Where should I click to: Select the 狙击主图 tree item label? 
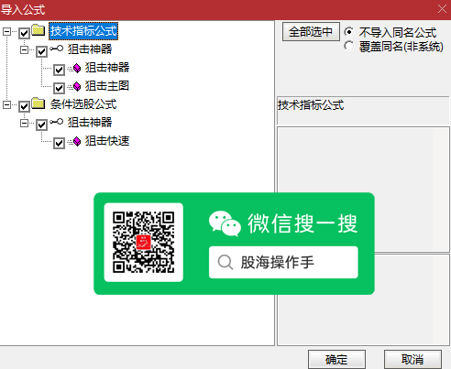point(107,86)
